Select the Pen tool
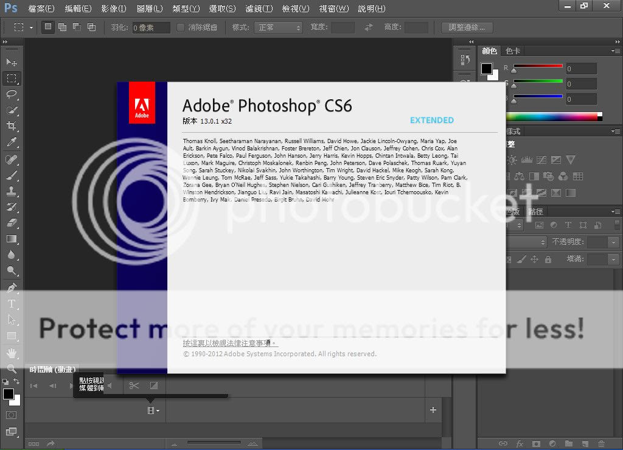The image size is (623, 450). pos(12,288)
